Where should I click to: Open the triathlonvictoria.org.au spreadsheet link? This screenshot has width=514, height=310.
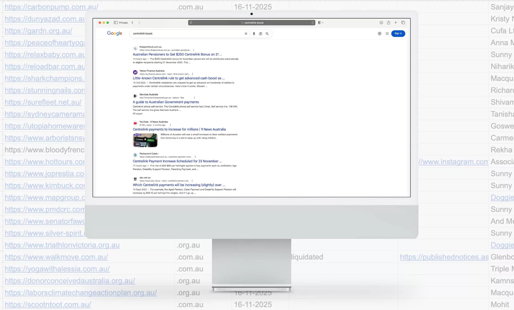62,245
